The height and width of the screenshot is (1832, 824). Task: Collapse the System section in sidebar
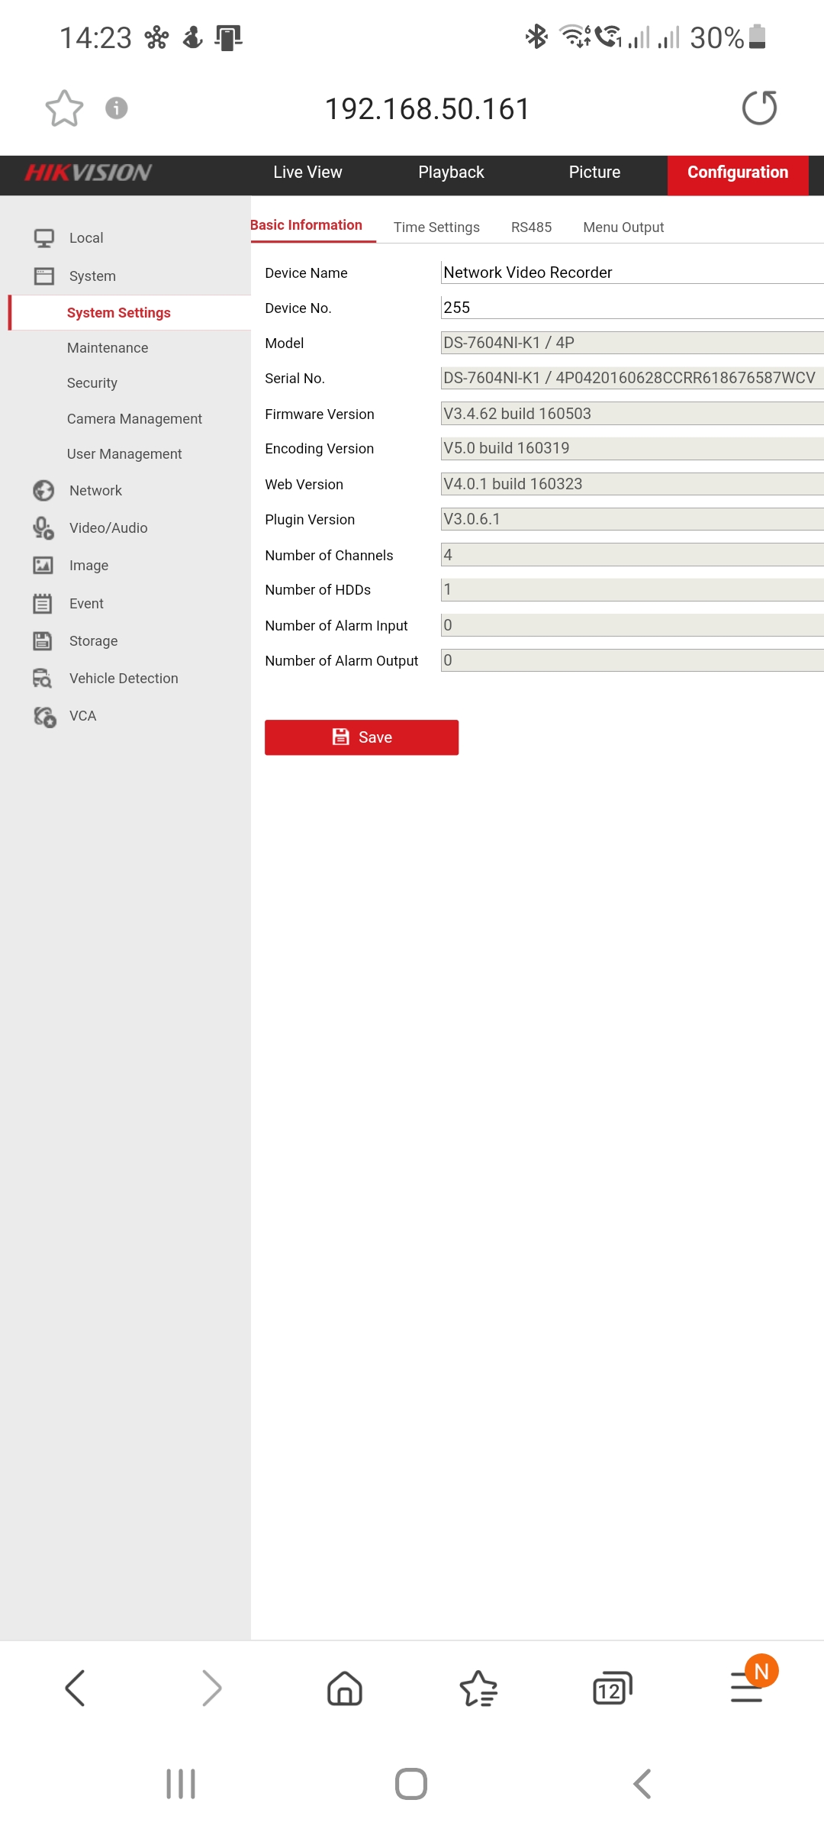click(92, 276)
